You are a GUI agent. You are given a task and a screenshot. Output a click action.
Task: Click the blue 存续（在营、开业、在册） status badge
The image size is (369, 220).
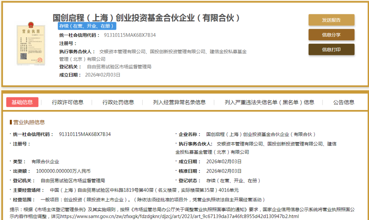87,26
